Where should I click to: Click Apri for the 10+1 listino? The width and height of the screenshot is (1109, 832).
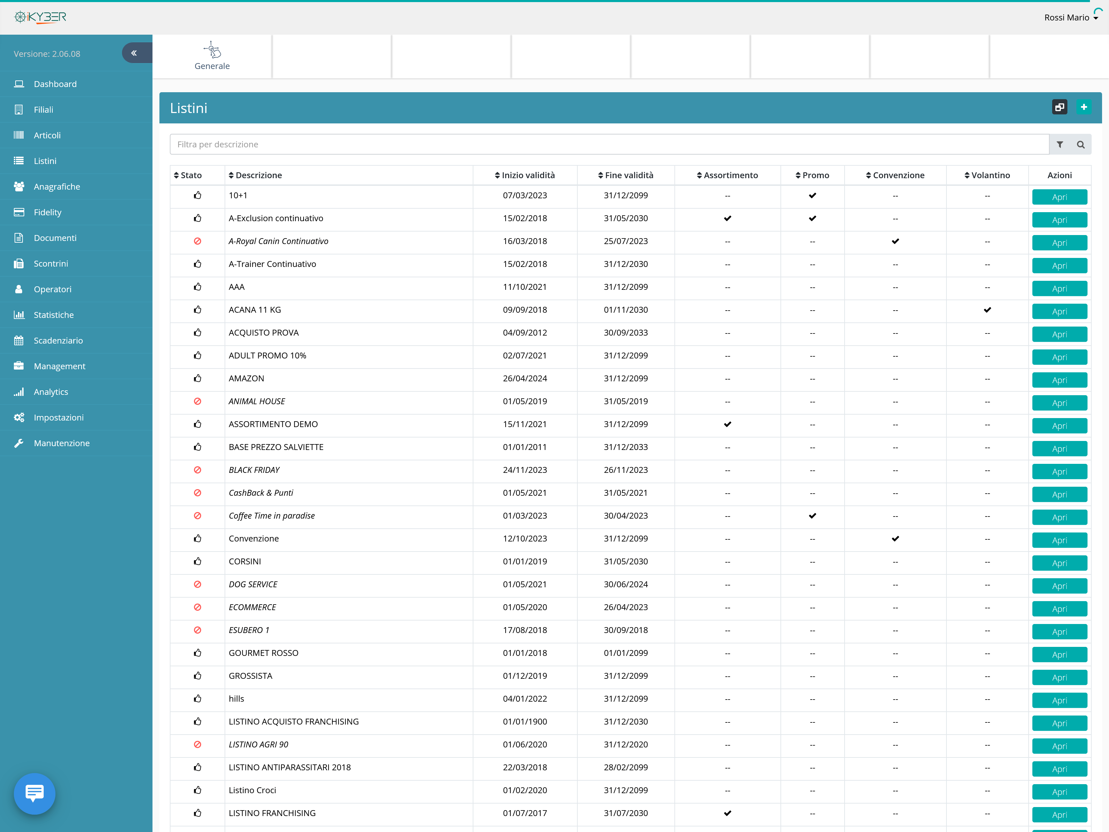tap(1059, 197)
